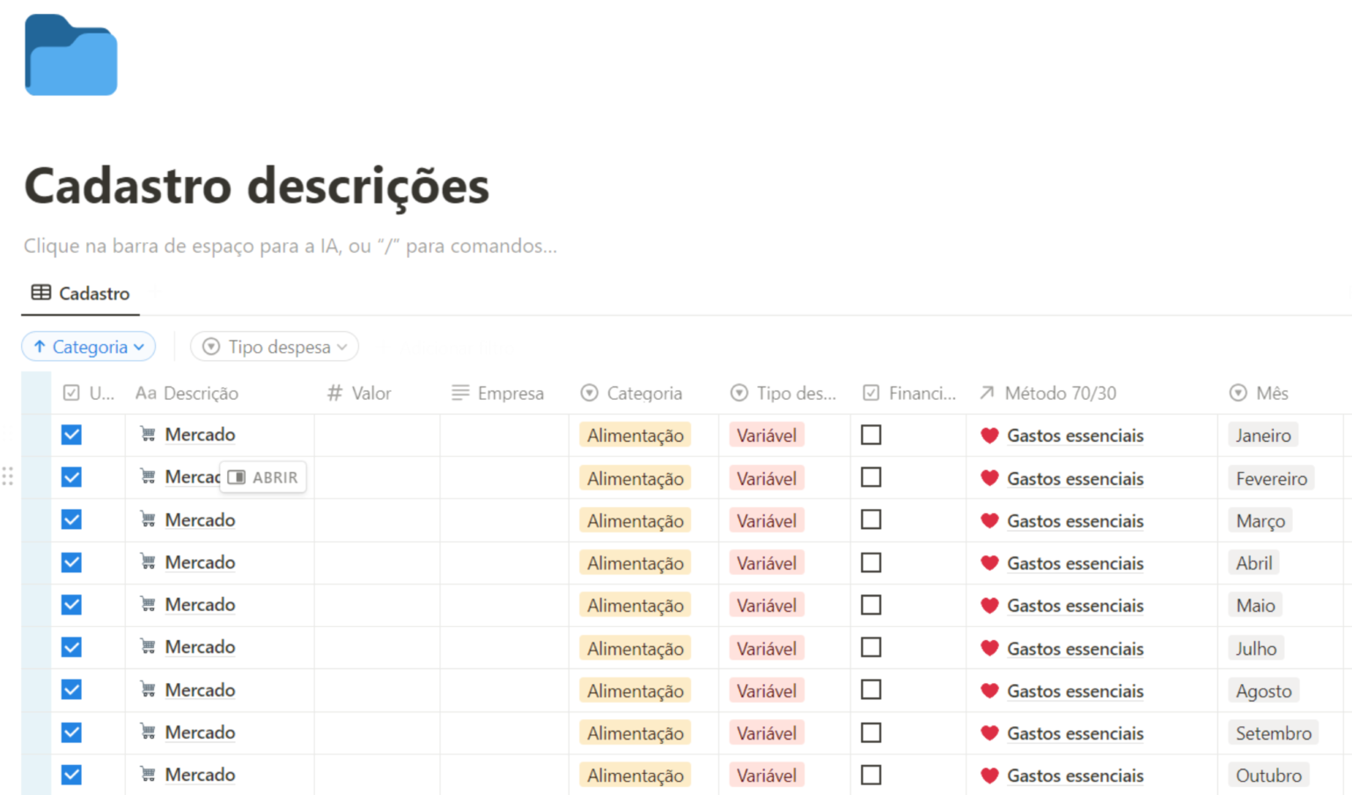Click the Variável tag in Julho row

767,649
